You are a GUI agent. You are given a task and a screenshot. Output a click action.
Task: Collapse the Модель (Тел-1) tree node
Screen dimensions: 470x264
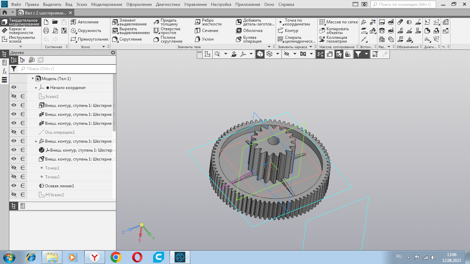click(33, 79)
